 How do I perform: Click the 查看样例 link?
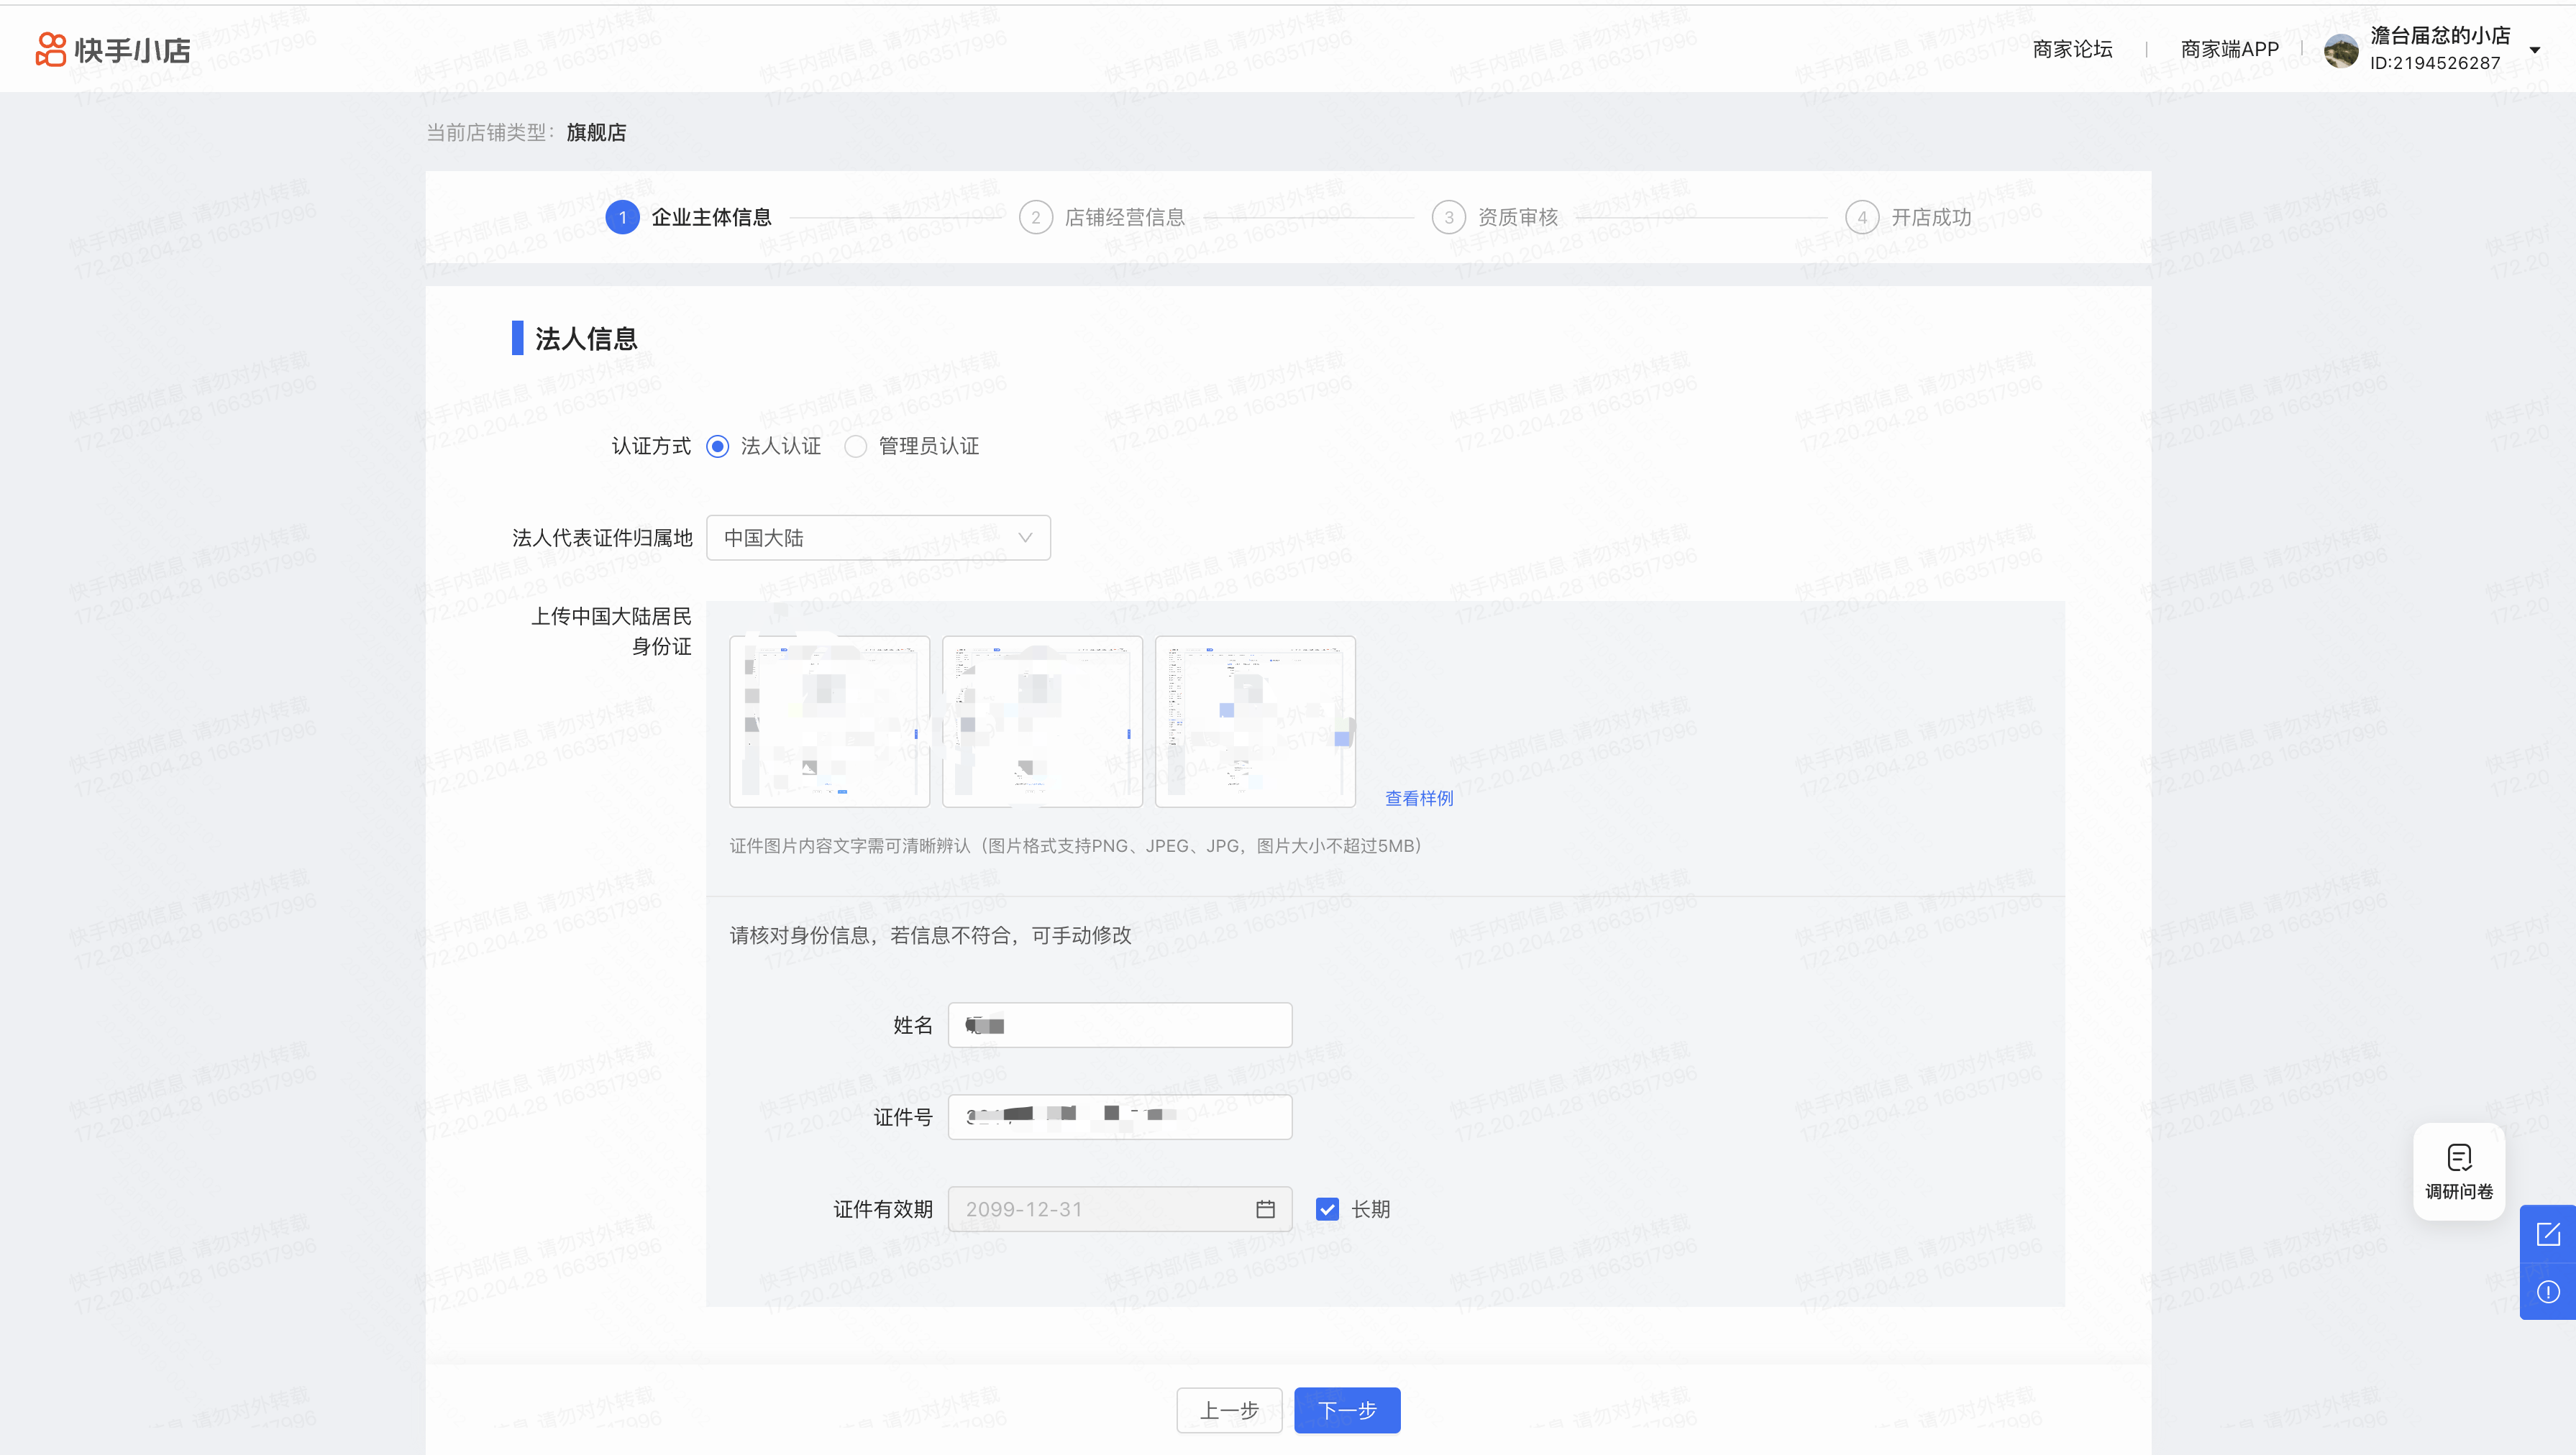coord(1418,797)
